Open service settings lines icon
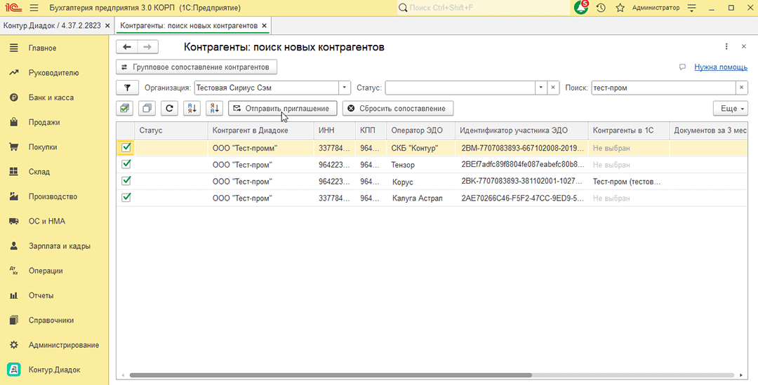The image size is (758, 385). (x=692, y=8)
